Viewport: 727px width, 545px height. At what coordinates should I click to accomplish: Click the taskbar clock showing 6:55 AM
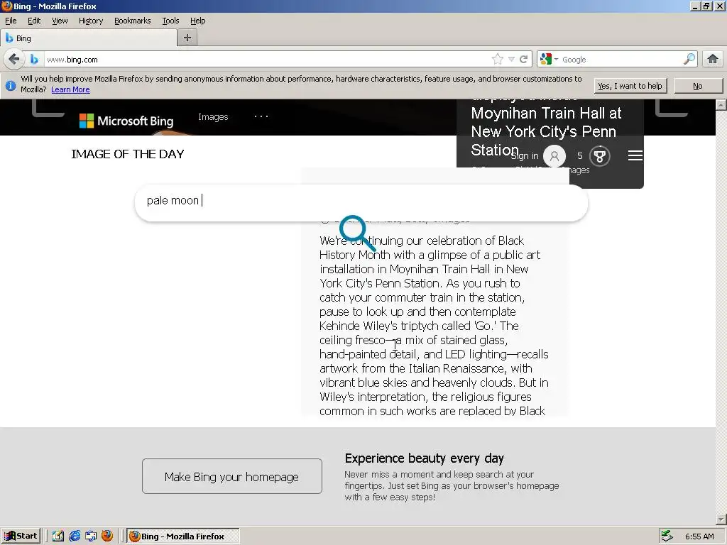click(699, 536)
